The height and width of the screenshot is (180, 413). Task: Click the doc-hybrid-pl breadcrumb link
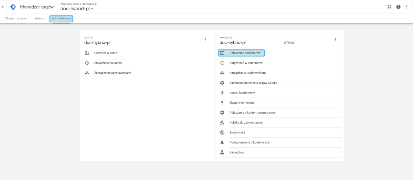90,4
